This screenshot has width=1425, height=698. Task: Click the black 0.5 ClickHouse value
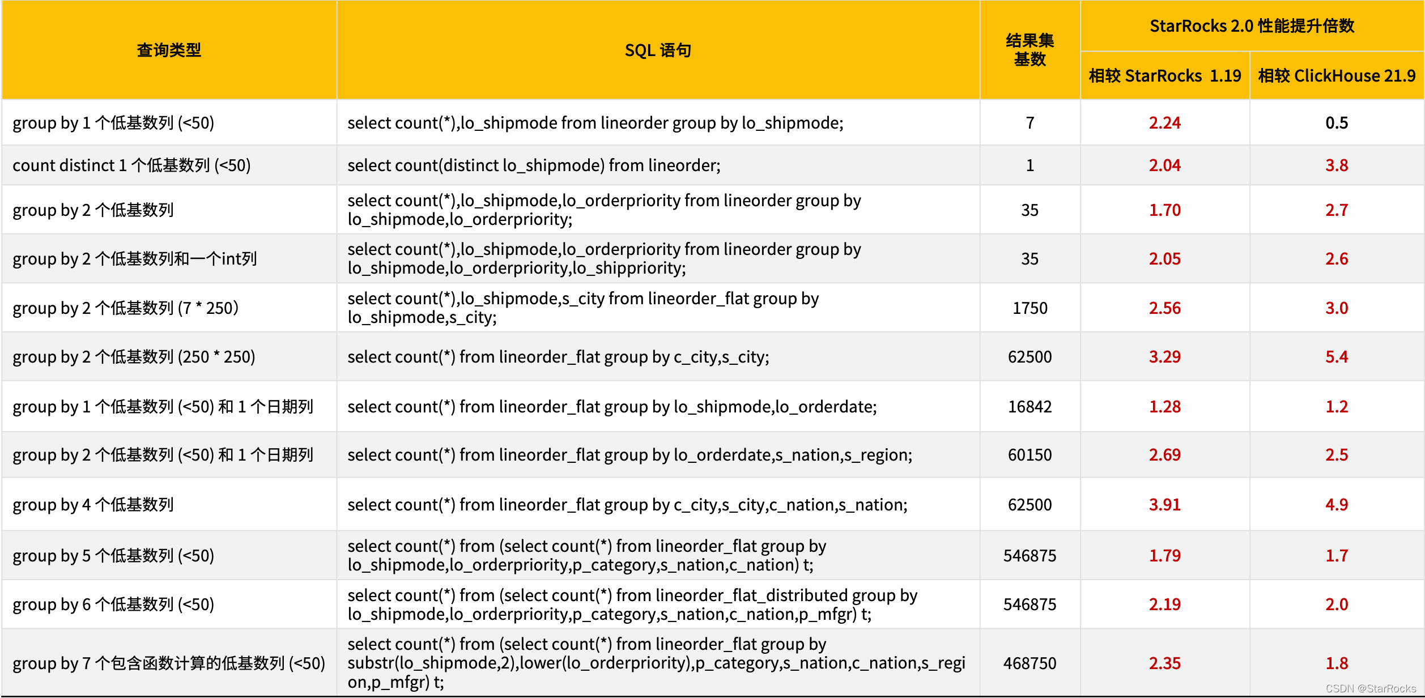coord(1337,123)
